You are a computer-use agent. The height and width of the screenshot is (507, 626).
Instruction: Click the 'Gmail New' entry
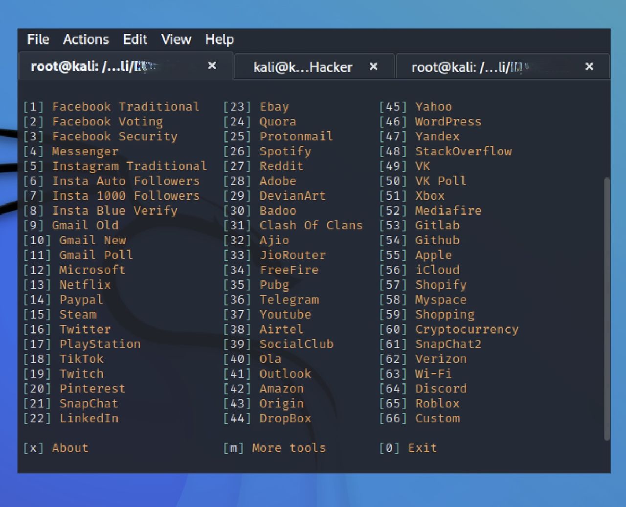tap(93, 240)
